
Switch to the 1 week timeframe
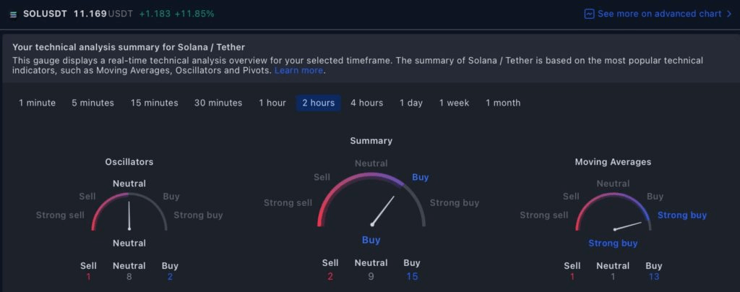(x=454, y=103)
